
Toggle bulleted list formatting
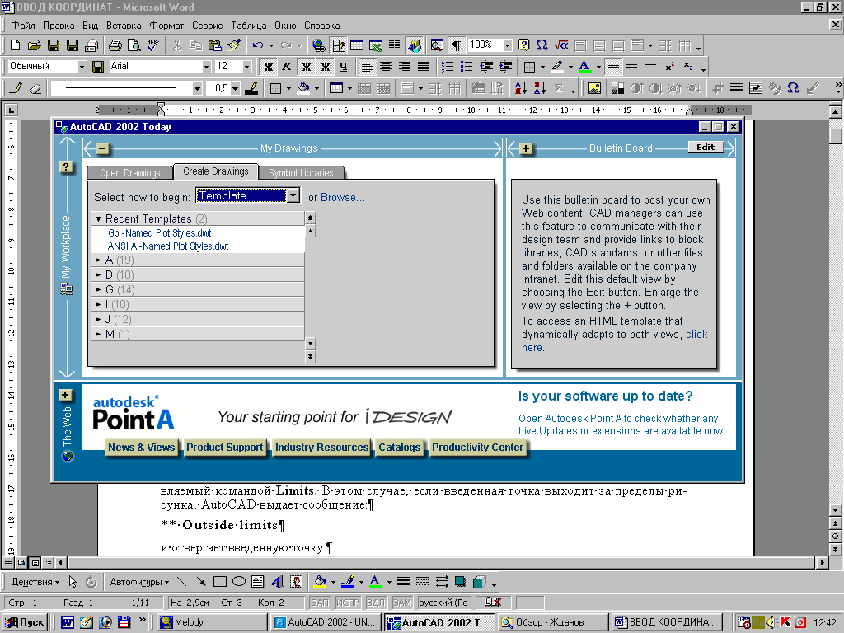[x=467, y=67]
